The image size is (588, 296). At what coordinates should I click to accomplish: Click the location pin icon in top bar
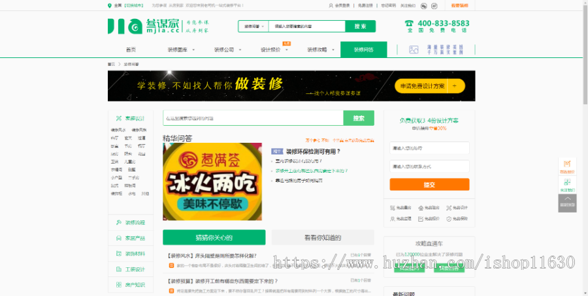click(x=110, y=6)
